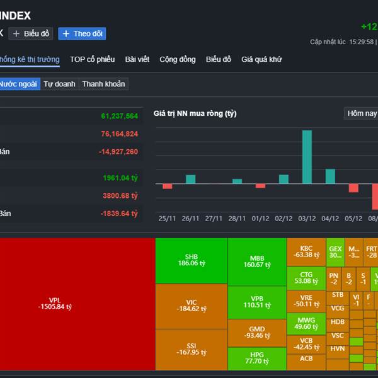The height and width of the screenshot is (378, 378).
Task: Click the 26/11 net buy bar
Action: point(190,179)
